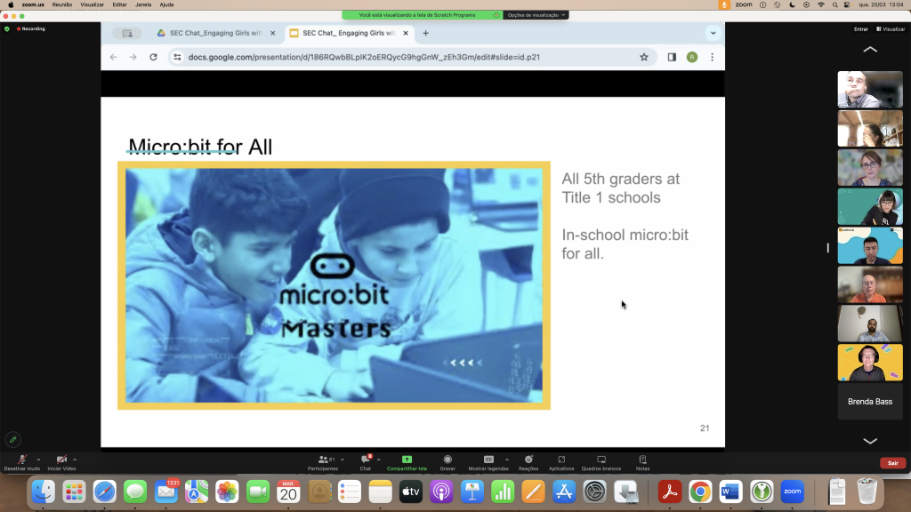Click the green Compartilhar tela button
This screenshot has height=512, width=911.
[x=407, y=461]
